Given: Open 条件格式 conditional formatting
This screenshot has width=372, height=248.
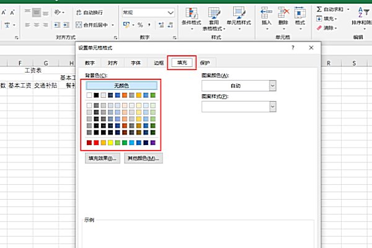Looking at the screenshot, I should click(192, 19).
